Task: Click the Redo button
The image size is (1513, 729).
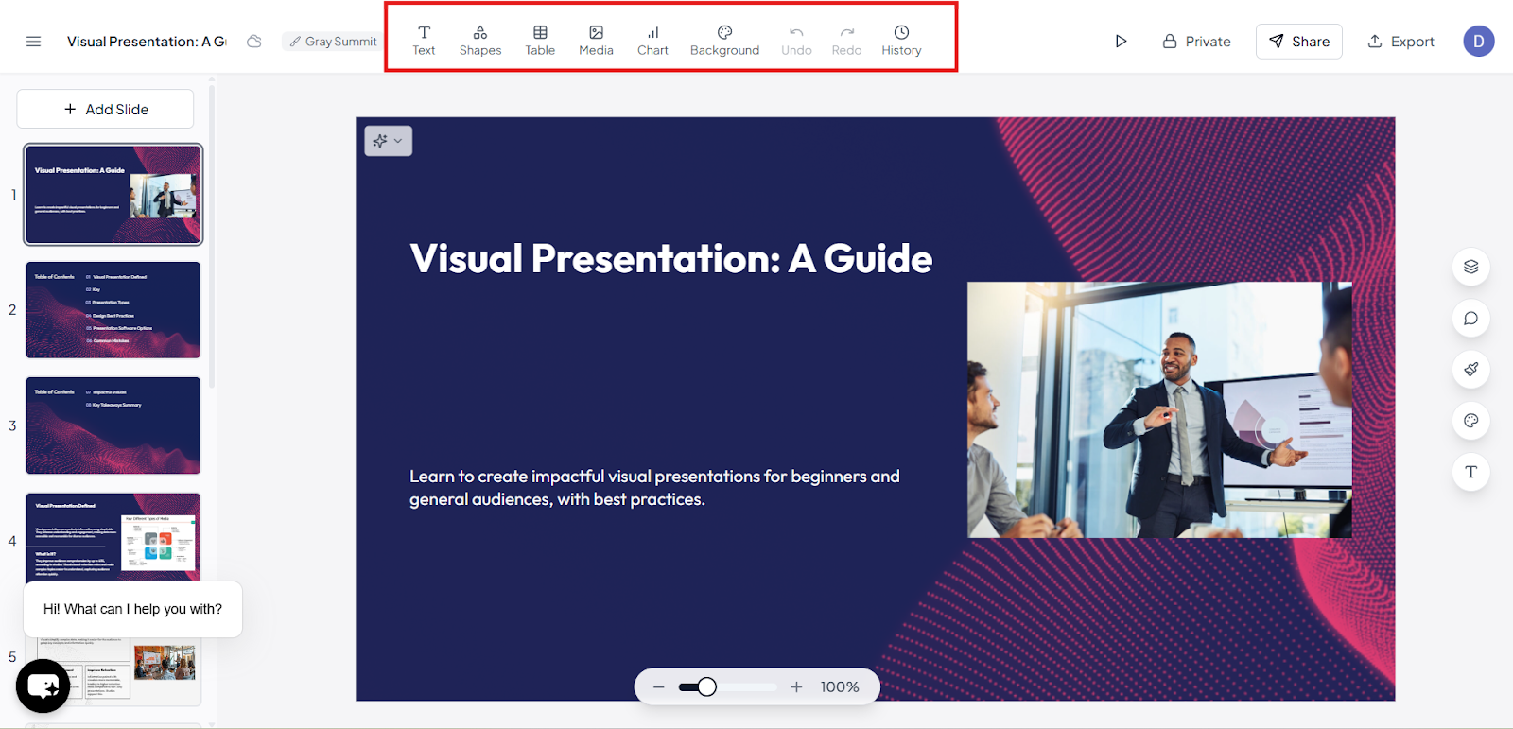Action: 846,41
